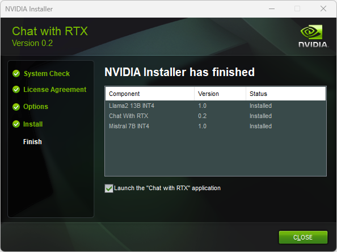Click the Version 0.2 subtitle text
The height and width of the screenshot is (252, 337).
(32, 43)
